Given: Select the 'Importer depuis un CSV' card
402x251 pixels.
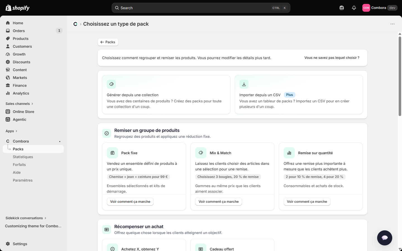Looking at the screenshot, I should click(299, 95).
